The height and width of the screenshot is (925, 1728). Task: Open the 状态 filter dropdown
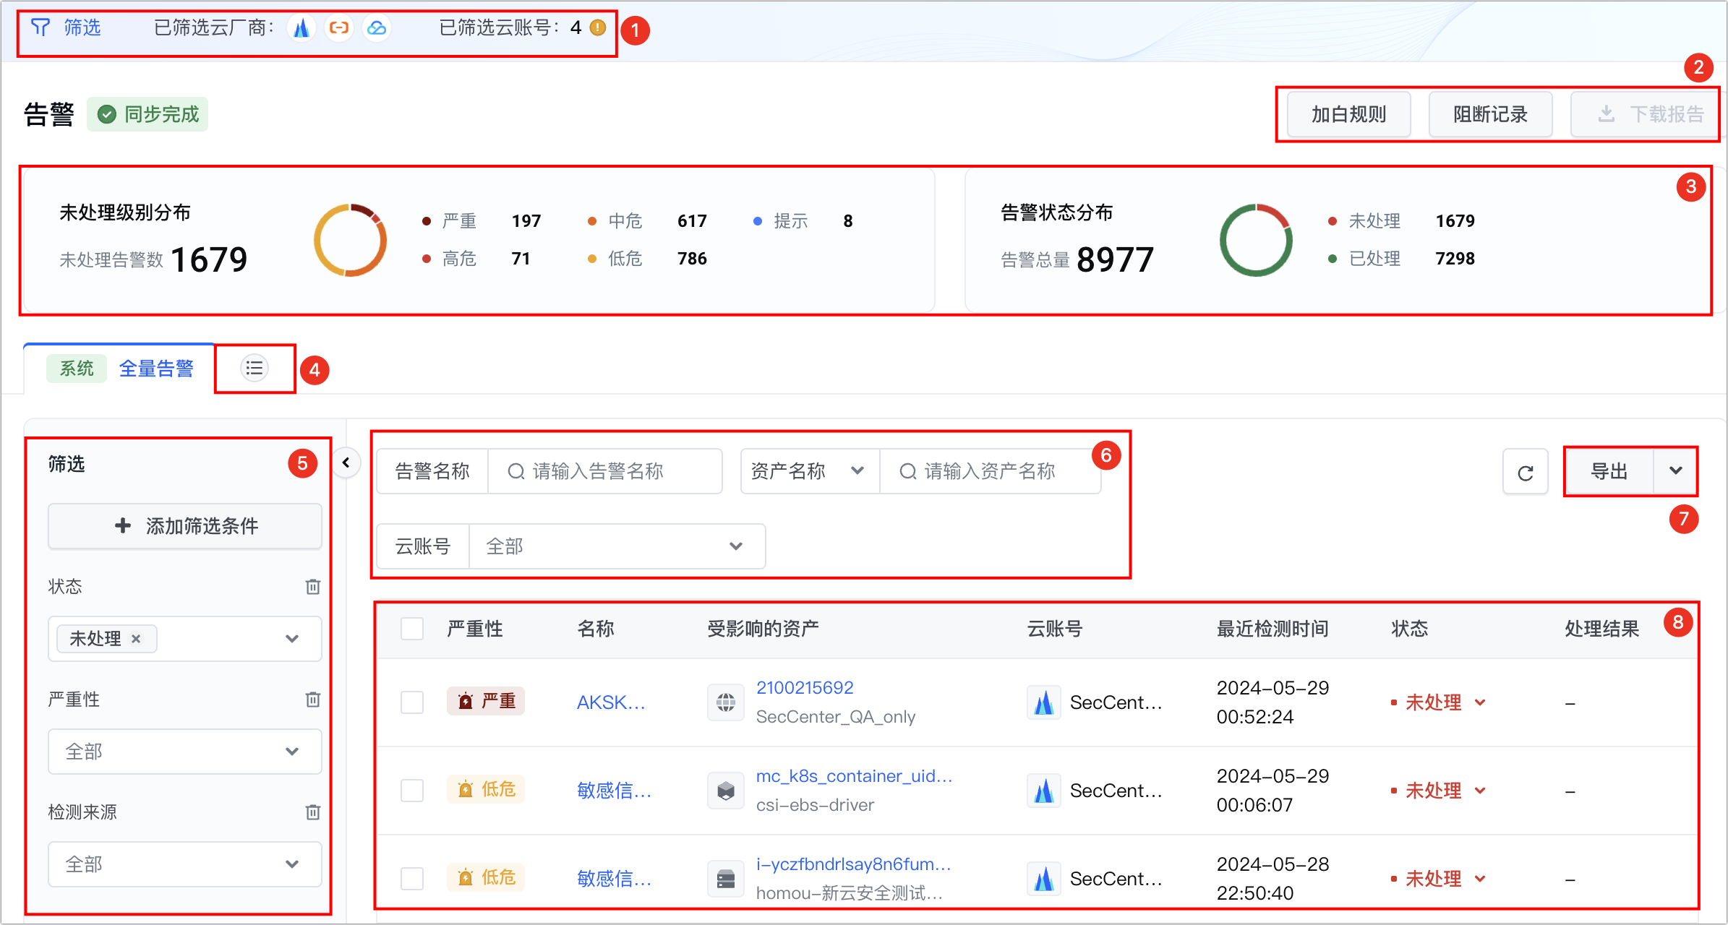185,638
